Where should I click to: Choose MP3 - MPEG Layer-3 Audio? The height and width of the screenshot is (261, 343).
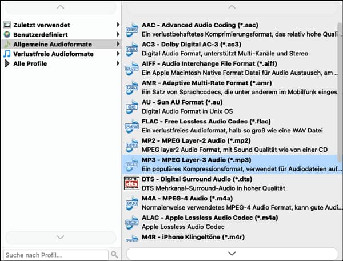[232, 164]
